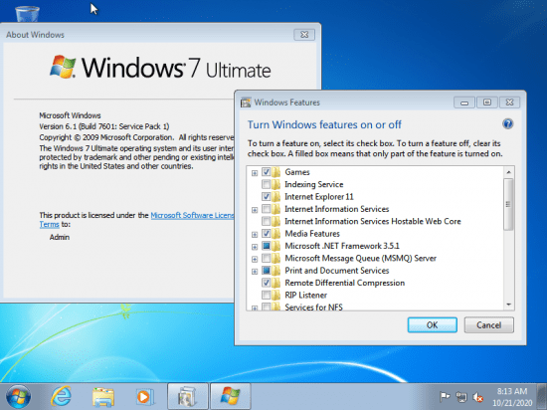Screen dimensions: 547x410
Task: Click the taskbar clock showing 8:13 AM
Action: tap(512, 397)
